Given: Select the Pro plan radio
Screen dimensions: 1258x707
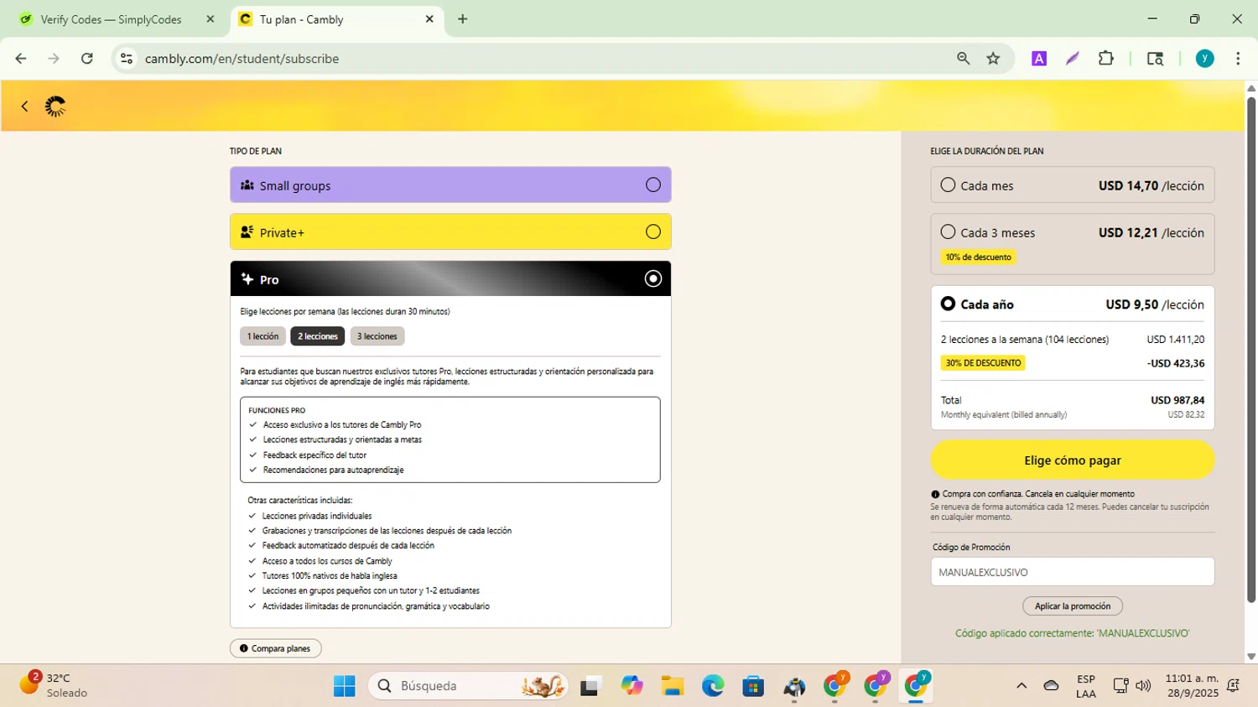Looking at the screenshot, I should coord(653,278).
